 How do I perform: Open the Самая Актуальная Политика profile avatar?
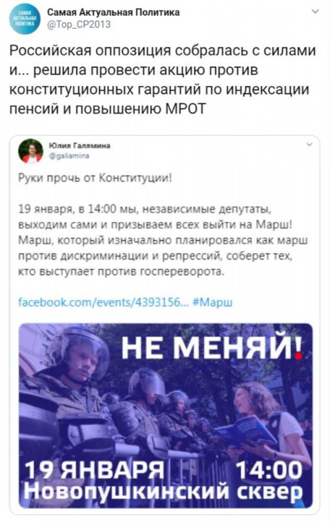tap(25, 19)
